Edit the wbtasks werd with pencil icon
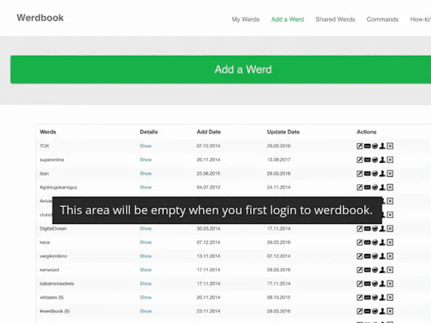This screenshot has width=431, height=323. (x=360, y=297)
